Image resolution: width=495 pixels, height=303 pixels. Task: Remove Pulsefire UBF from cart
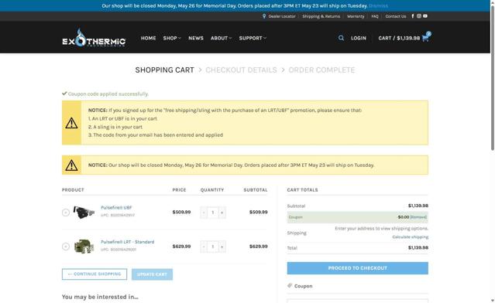66,213
